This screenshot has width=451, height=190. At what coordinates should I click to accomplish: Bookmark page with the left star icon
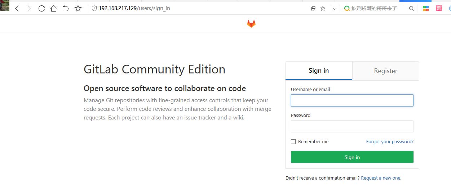(x=78, y=8)
